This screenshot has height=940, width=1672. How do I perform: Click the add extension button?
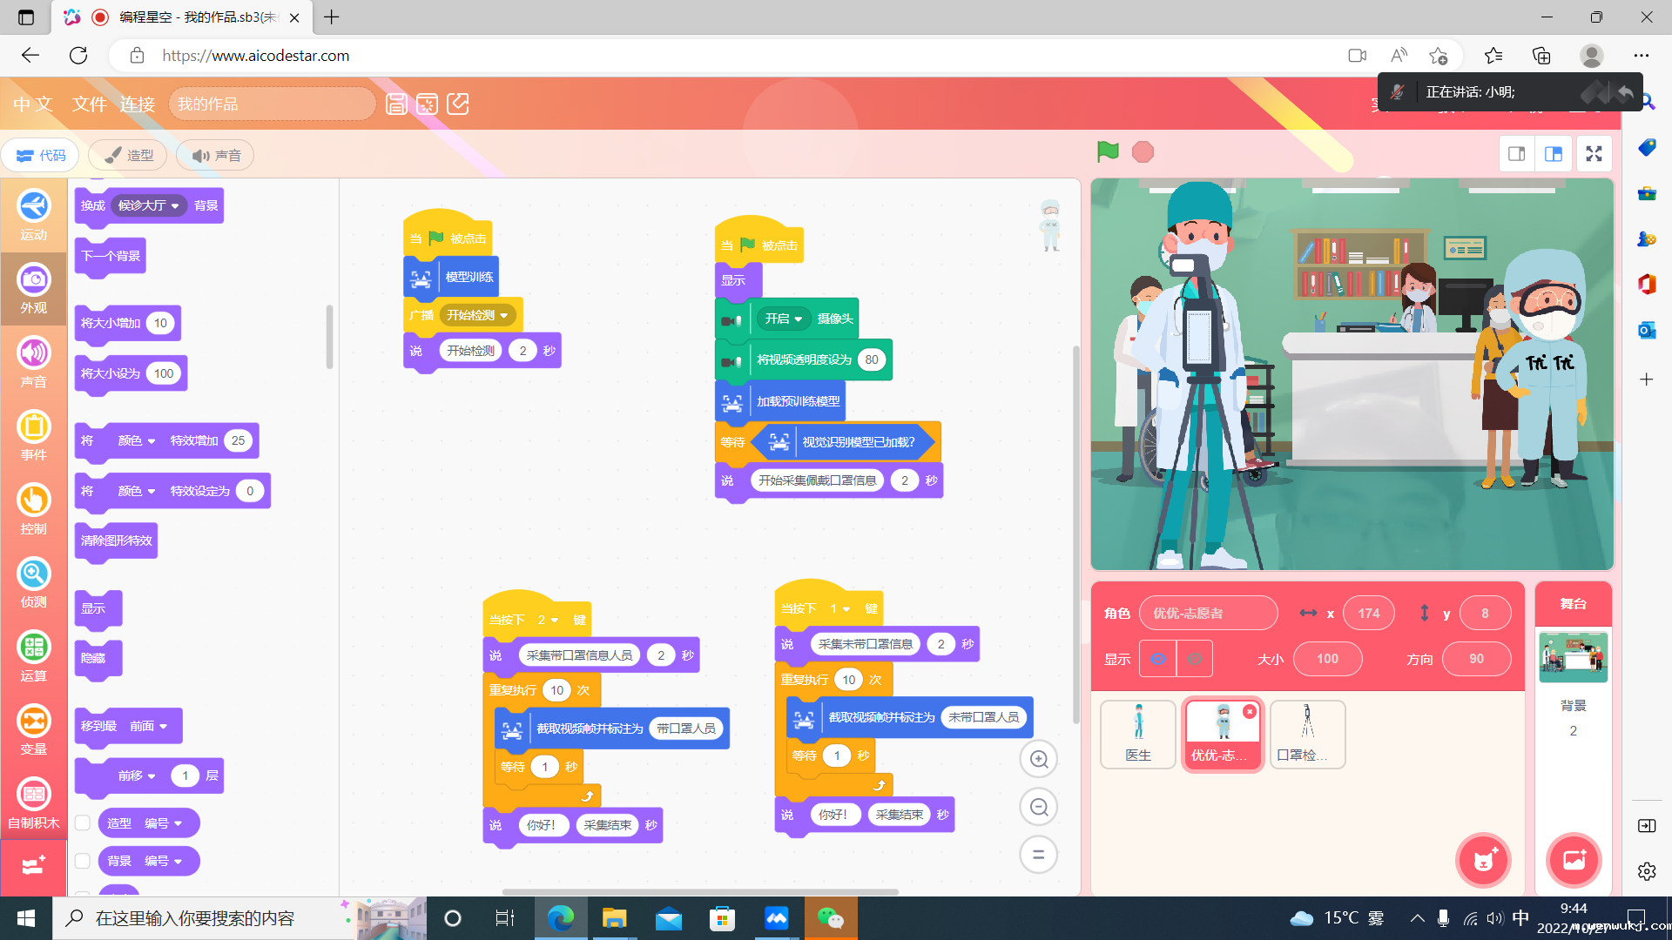(33, 865)
